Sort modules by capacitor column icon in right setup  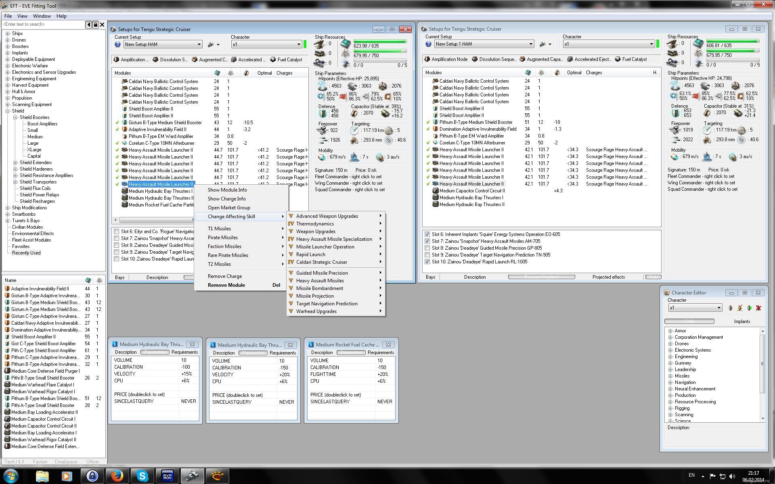(x=557, y=73)
